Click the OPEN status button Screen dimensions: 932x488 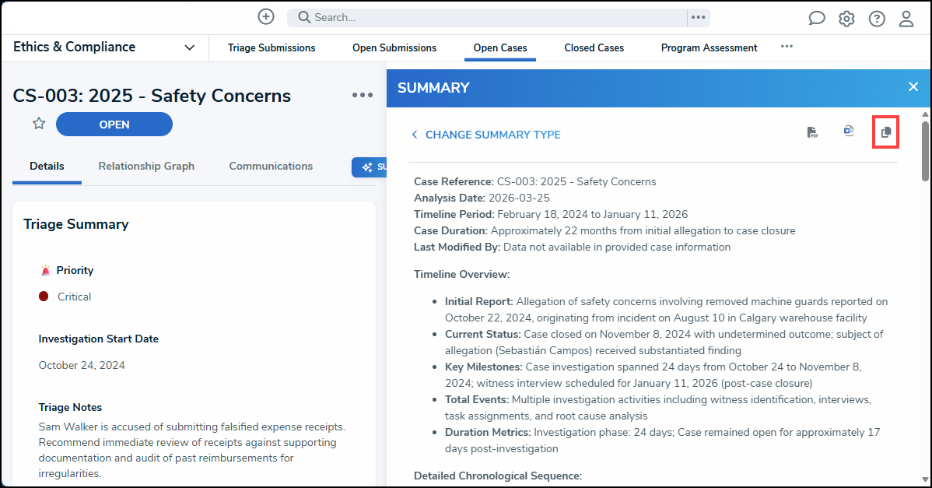pos(114,125)
